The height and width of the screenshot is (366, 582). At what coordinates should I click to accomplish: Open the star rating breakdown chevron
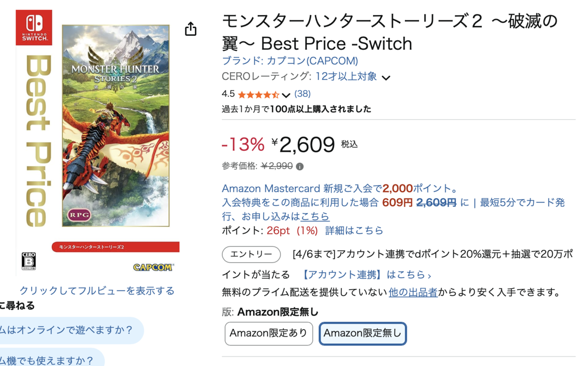(286, 95)
